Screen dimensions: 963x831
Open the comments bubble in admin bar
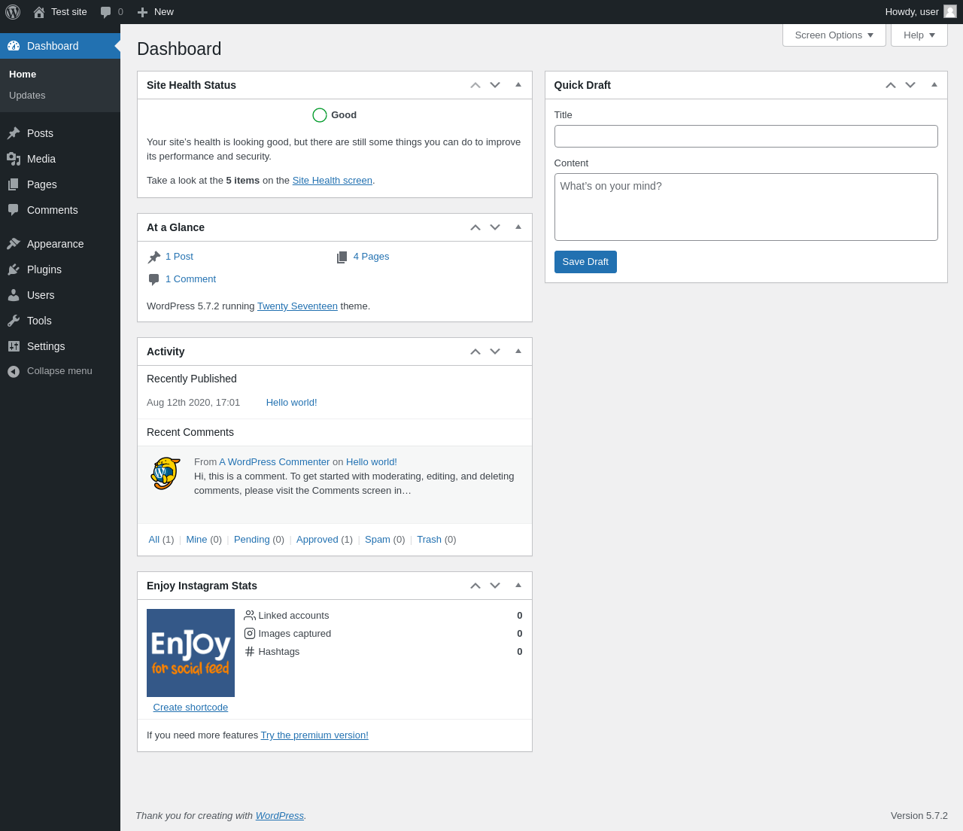pos(106,12)
